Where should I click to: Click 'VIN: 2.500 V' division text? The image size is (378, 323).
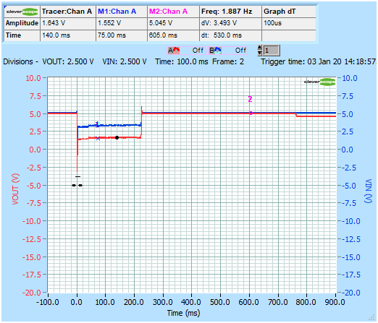125,62
